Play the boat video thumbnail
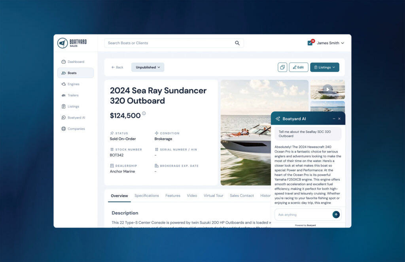 (x=327, y=89)
